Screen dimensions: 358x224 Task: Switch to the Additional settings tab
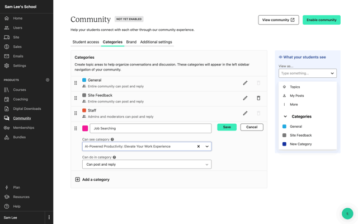(x=156, y=42)
